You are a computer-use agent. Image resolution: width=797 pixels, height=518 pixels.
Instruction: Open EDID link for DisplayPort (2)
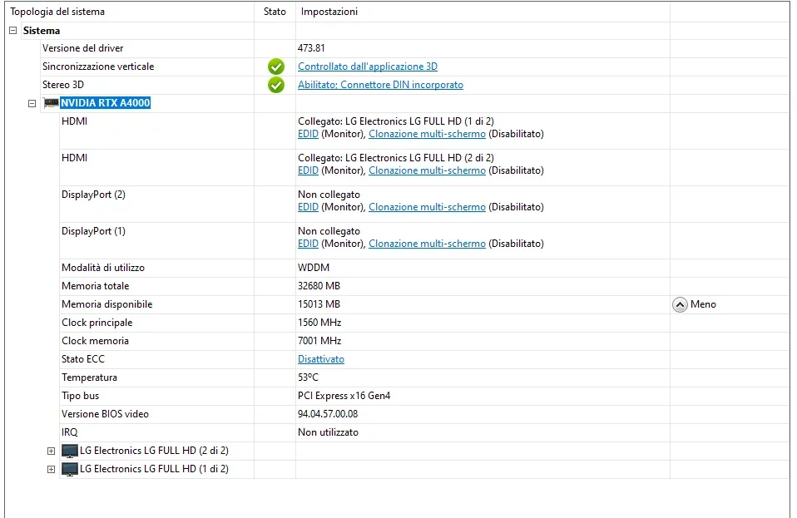pyautogui.click(x=308, y=207)
